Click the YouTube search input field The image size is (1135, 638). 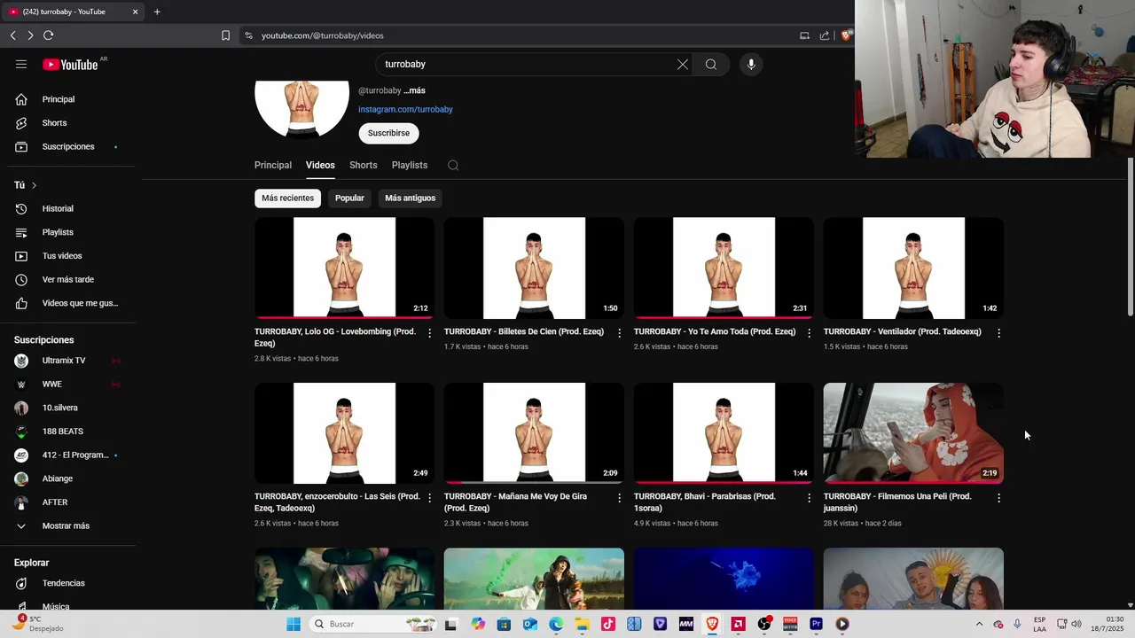[x=523, y=64]
